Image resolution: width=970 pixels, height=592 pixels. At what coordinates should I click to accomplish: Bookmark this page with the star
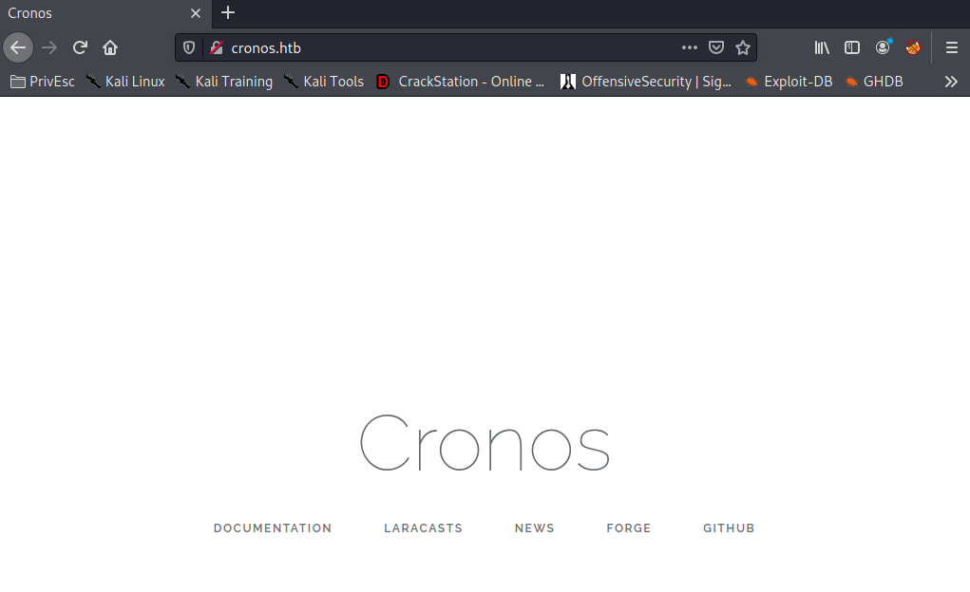[743, 47]
